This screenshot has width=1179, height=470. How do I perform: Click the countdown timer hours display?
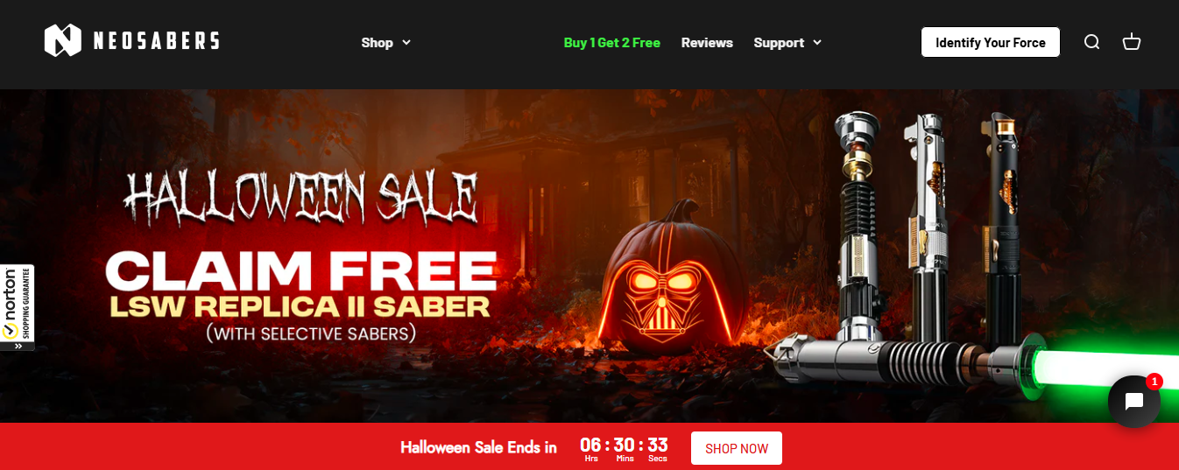pyautogui.click(x=591, y=449)
